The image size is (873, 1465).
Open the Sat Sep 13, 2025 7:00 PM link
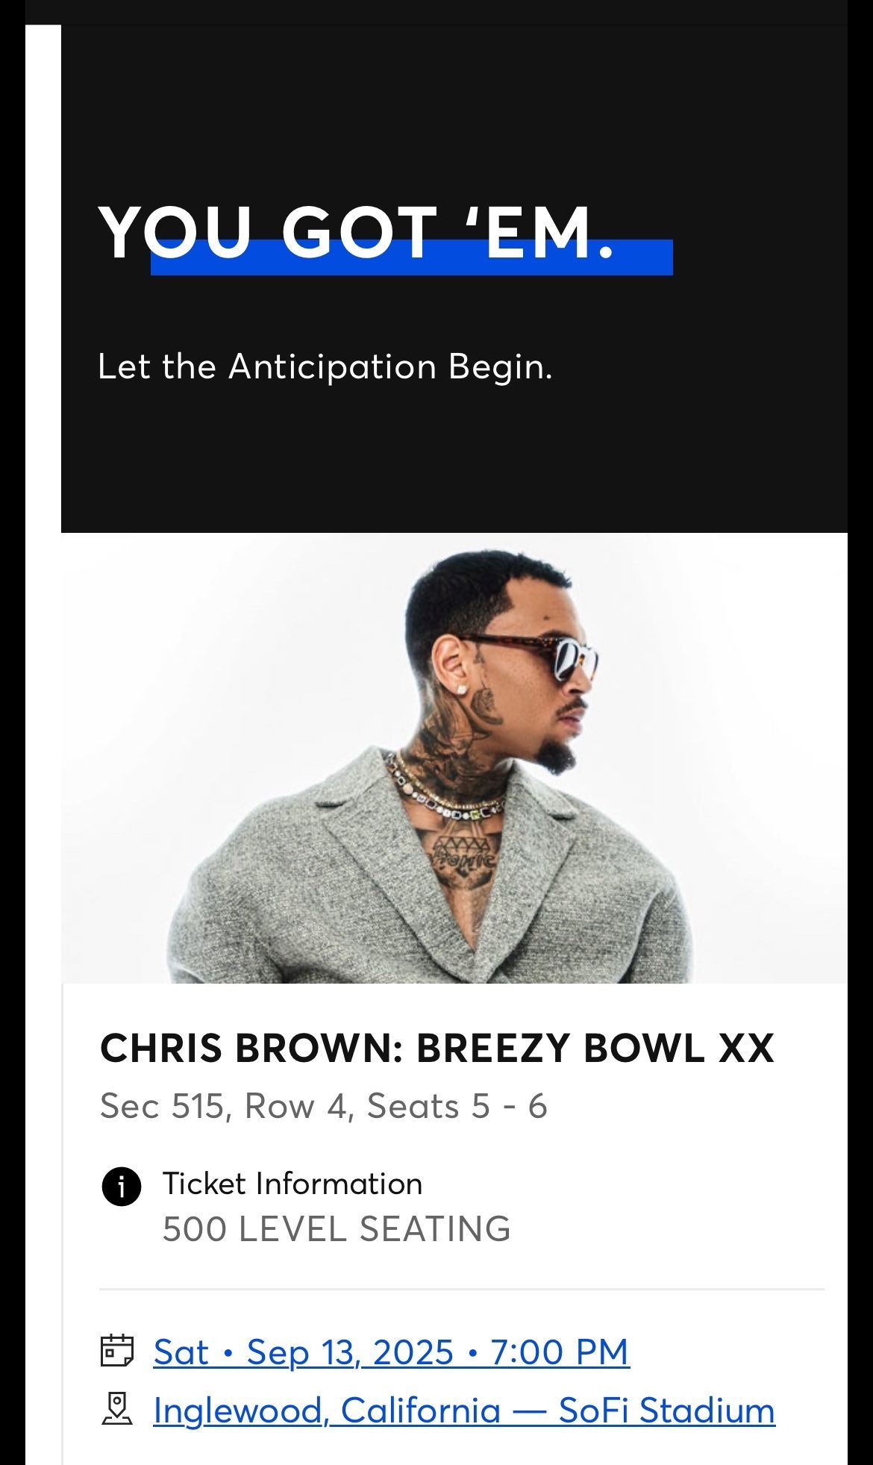pos(392,1352)
